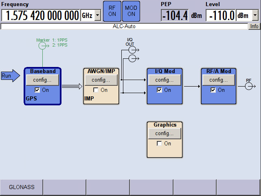This screenshot has height=196, width=261.
Task: Turn off the RF/A Mod checkbox
Action: click(x=213, y=90)
